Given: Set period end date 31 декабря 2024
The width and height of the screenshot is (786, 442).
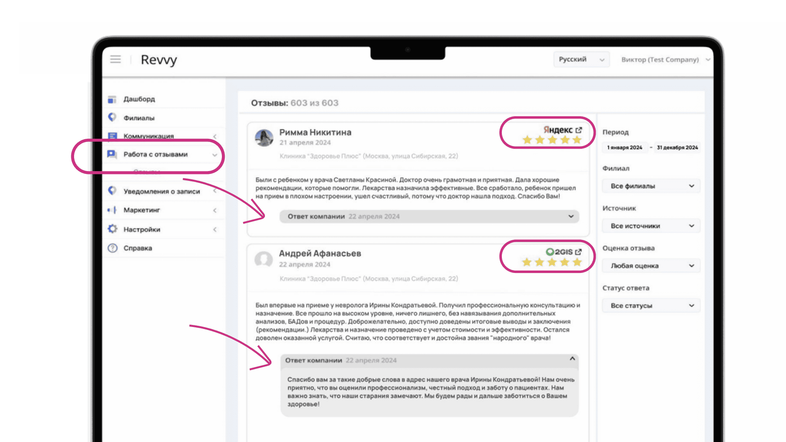Looking at the screenshot, I should tap(677, 147).
